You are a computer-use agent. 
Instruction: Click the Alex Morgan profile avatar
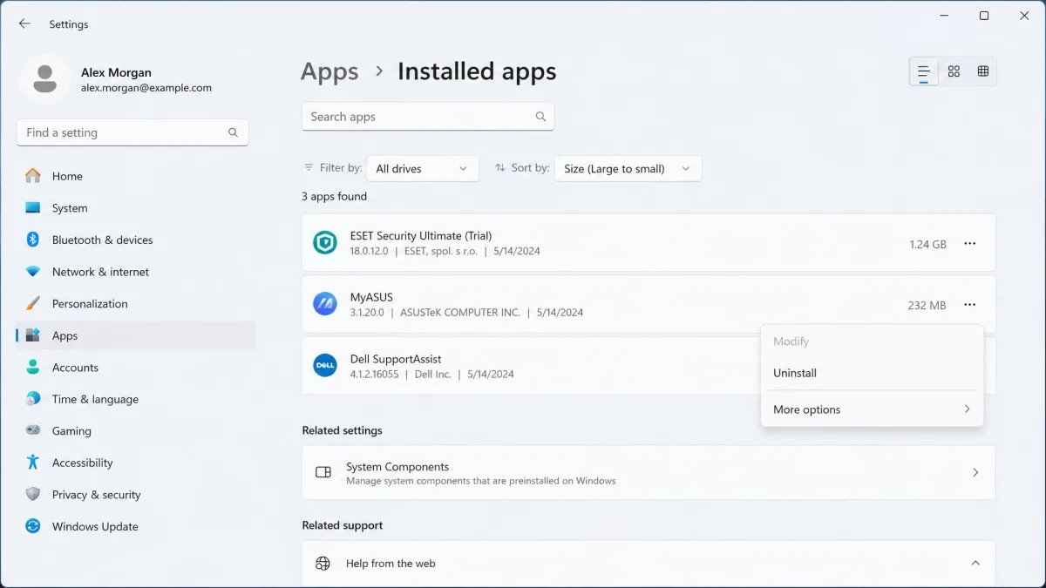tap(44, 80)
